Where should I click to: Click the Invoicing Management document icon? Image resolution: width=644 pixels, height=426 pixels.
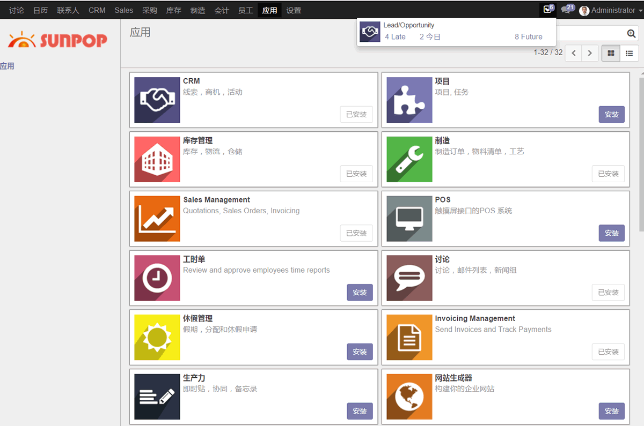point(409,337)
